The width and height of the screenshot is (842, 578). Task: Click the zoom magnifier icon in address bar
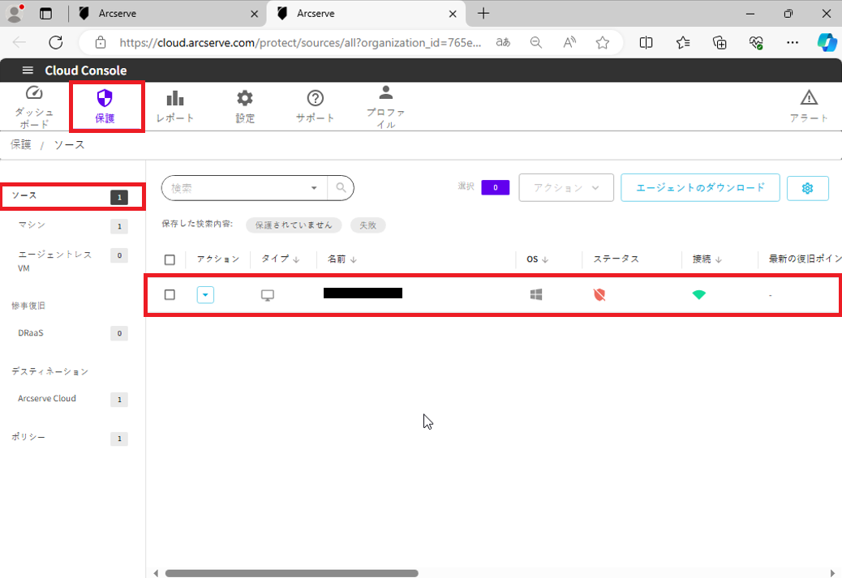(x=536, y=42)
